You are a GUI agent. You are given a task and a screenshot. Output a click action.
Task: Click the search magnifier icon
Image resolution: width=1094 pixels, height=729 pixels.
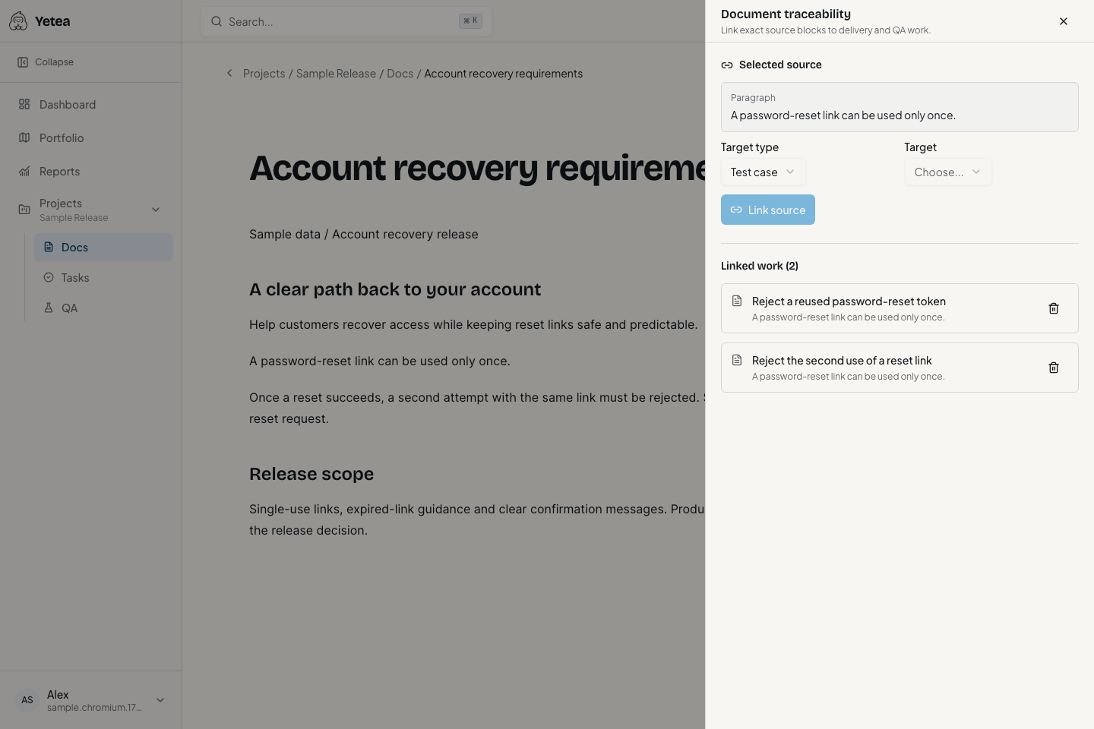[217, 21]
